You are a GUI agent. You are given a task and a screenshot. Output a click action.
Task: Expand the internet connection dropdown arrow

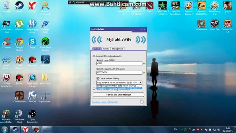coord(140,82)
